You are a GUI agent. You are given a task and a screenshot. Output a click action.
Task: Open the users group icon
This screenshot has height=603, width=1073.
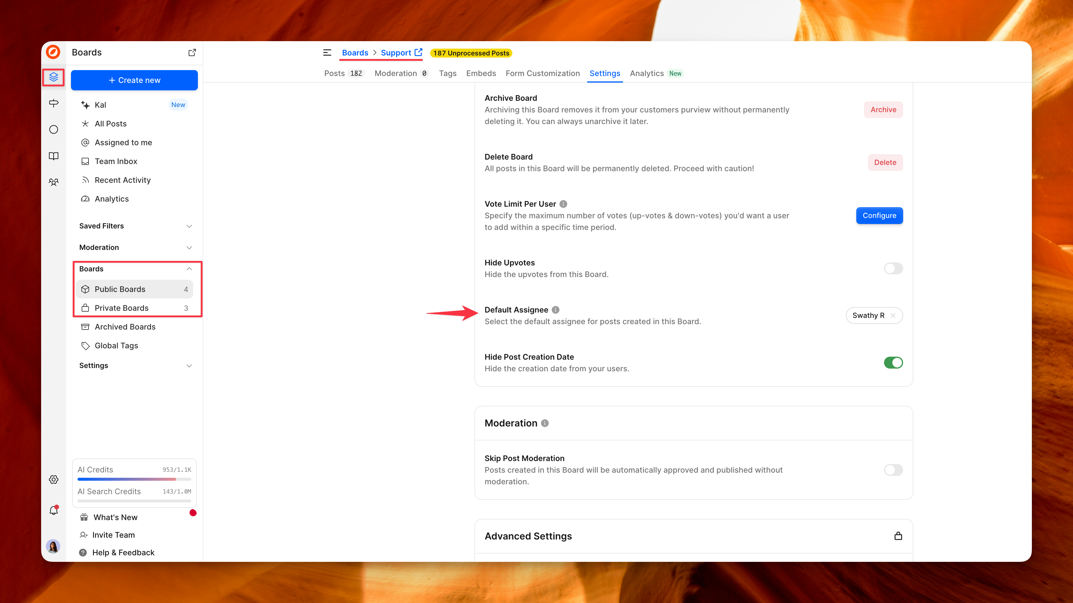coord(53,182)
